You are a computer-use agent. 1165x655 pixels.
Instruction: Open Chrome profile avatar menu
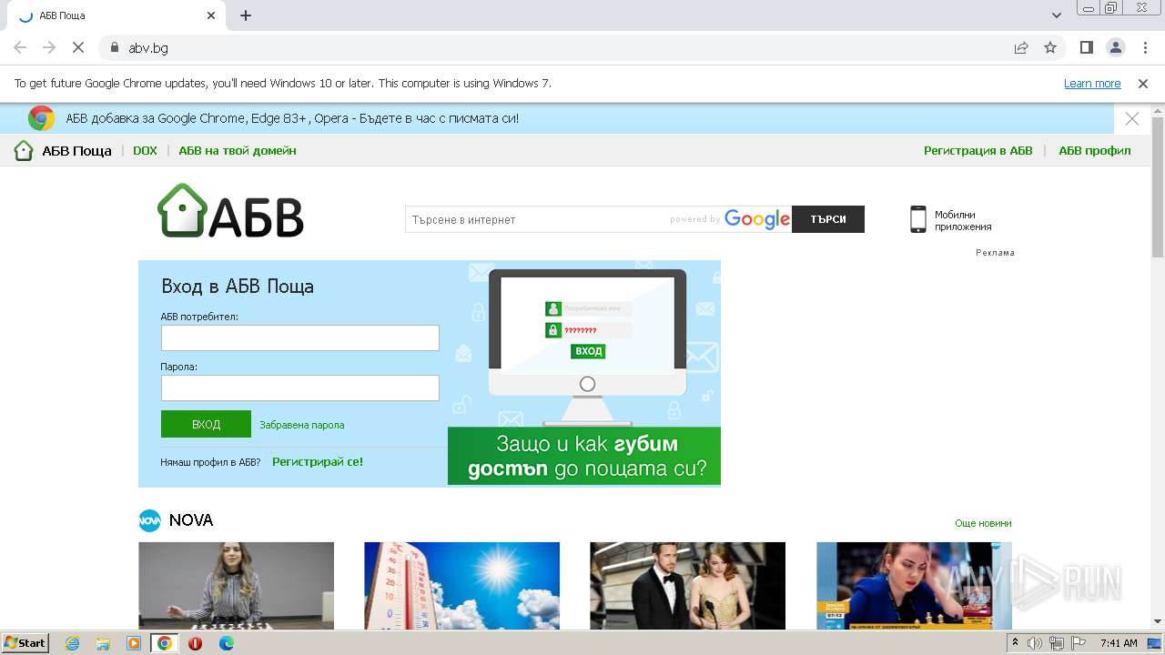tap(1115, 47)
